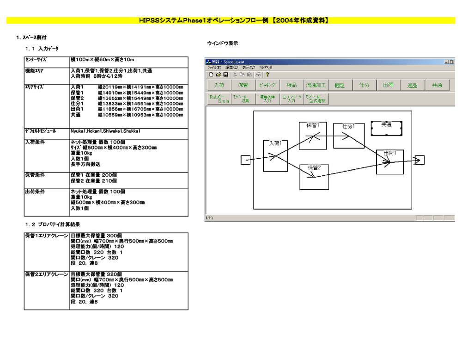The width and height of the screenshot is (462, 347).
Task: Click the Cut scissors toolbar icon
Action: [235, 74]
